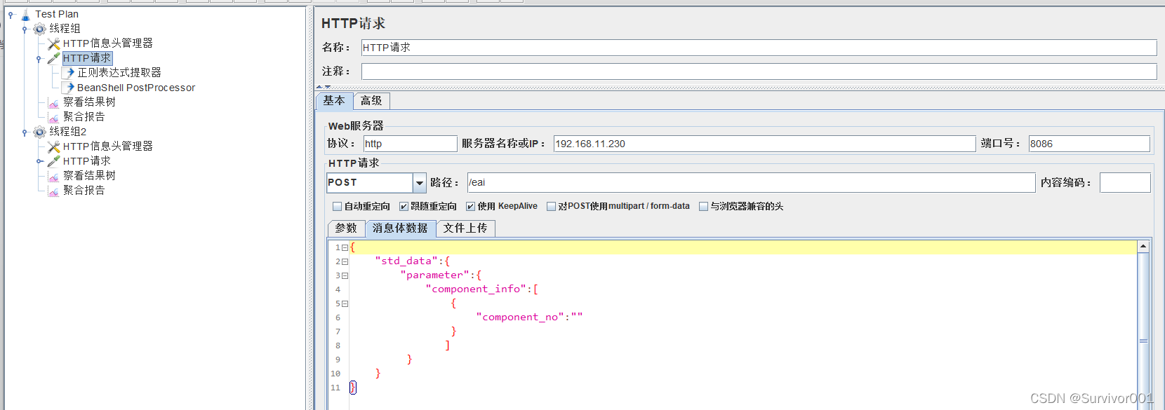Open the POST method dropdown arrow
Screen dimensions: 1165x410
[420, 183]
